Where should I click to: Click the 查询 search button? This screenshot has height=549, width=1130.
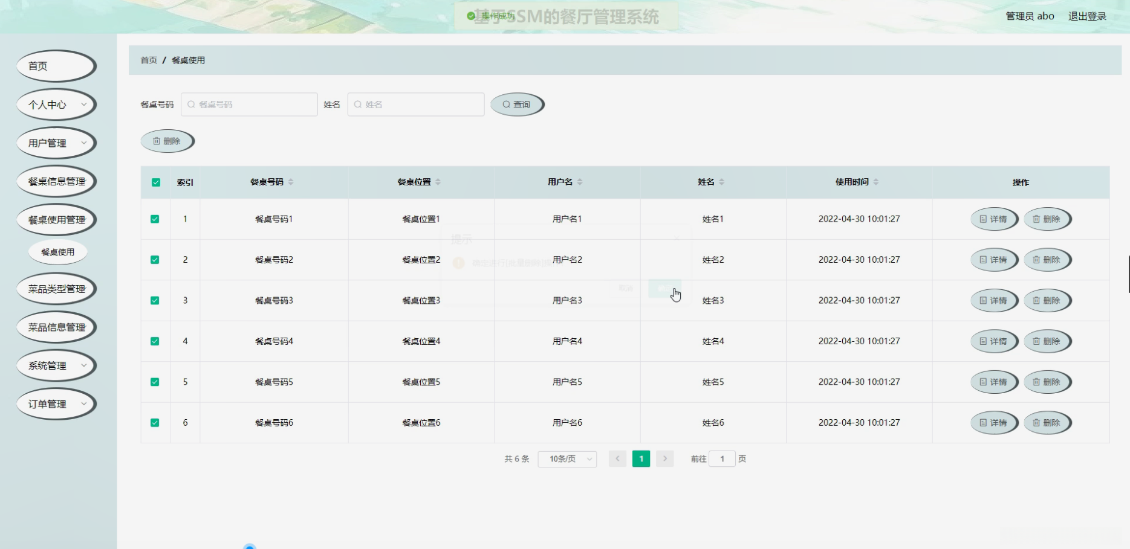coord(517,104)
